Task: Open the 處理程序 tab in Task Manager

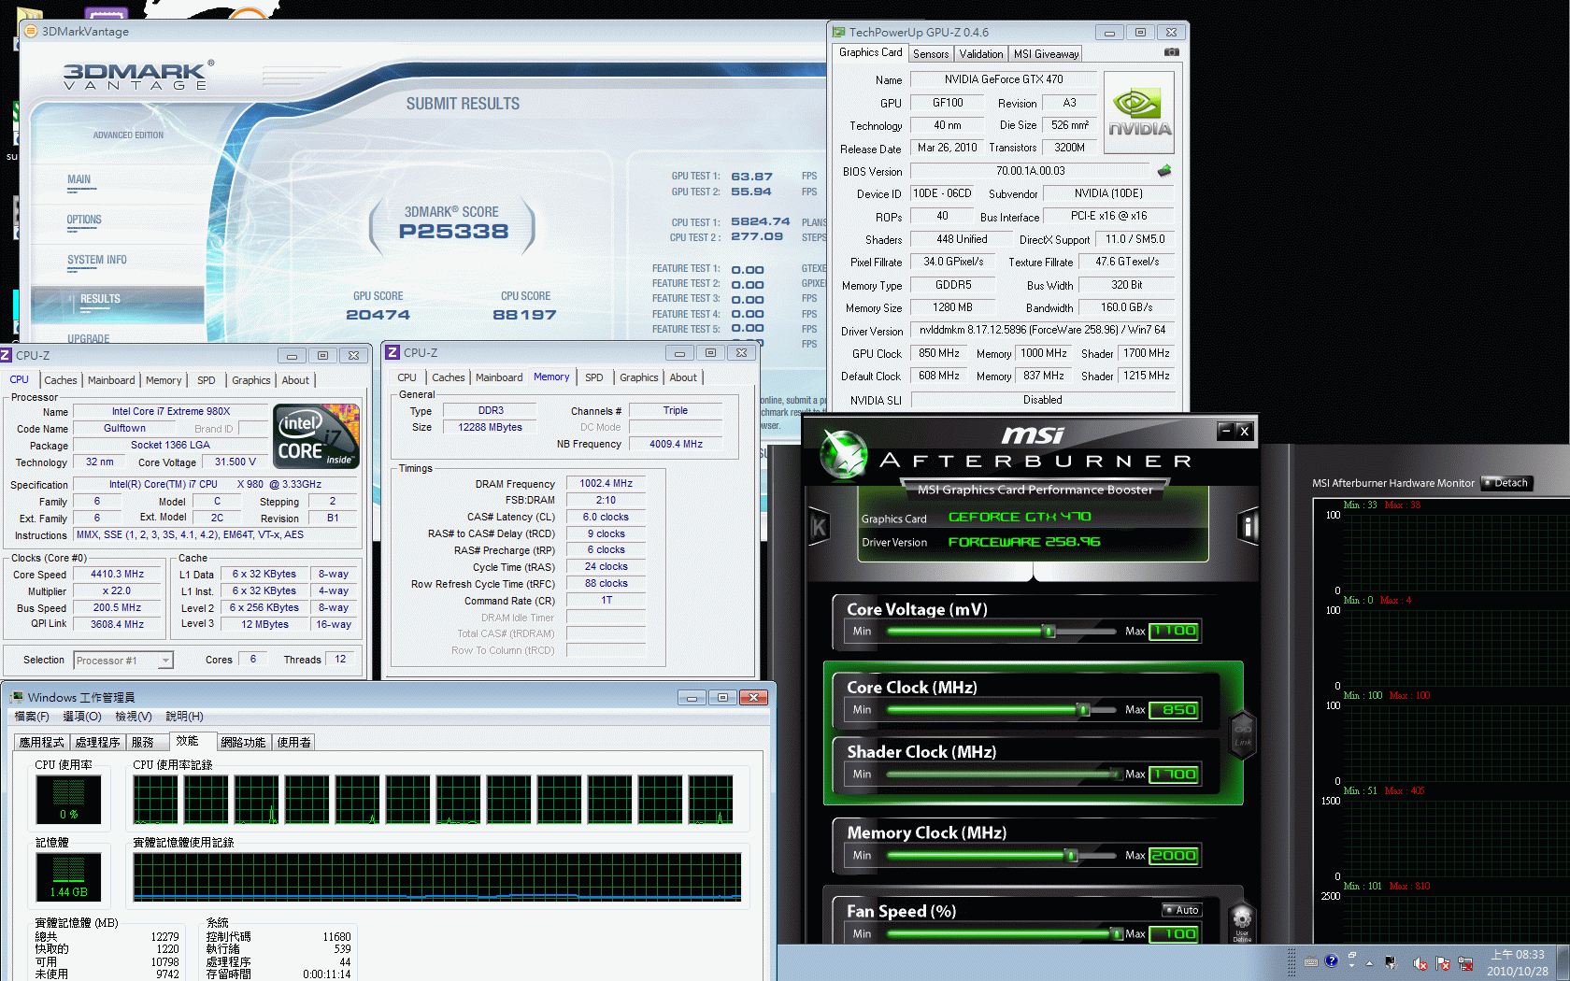Action: (x=97, y=742)
